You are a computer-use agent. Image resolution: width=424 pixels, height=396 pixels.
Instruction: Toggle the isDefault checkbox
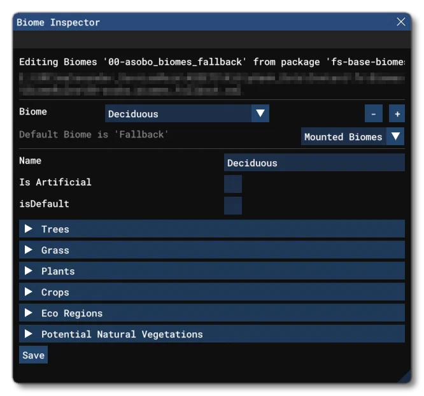[x=233, y=206]
